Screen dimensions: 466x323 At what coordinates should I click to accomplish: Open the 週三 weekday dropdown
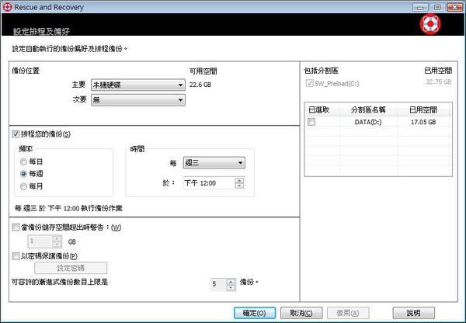point(214,163)
